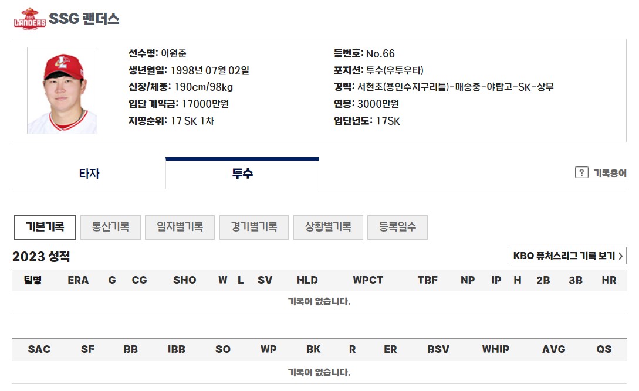Click the SSG Landers team logo icon
The image size is (639, 391).
[x=29, y=18]
